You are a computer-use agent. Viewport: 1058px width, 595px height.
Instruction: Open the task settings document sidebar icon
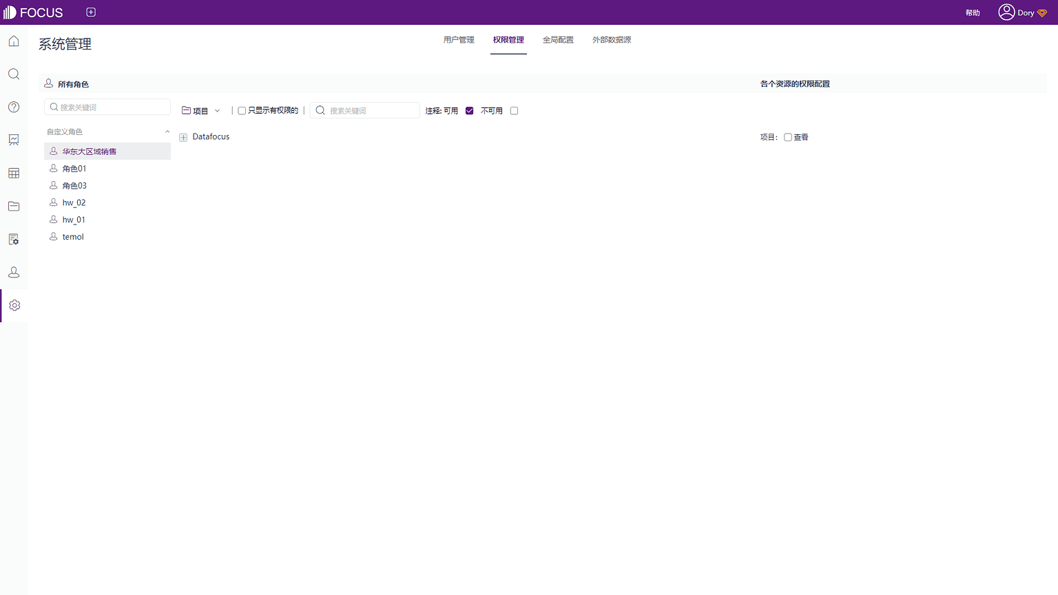(14, 240)
